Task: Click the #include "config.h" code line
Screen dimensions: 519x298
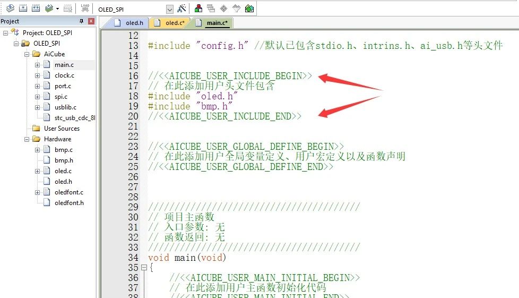Action: tap(325, 45)
